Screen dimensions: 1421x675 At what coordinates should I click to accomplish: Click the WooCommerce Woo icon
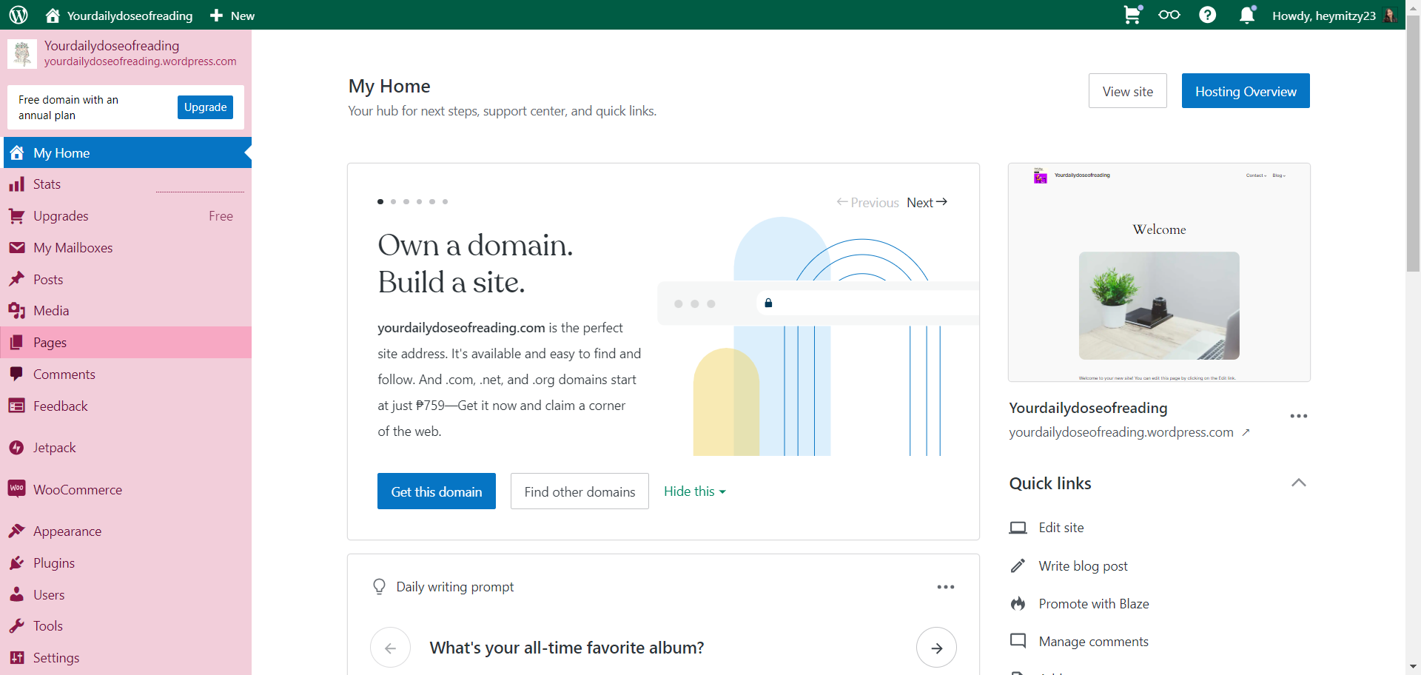pos(16,489)
